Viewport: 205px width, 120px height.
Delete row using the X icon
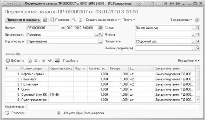point(36,61)
